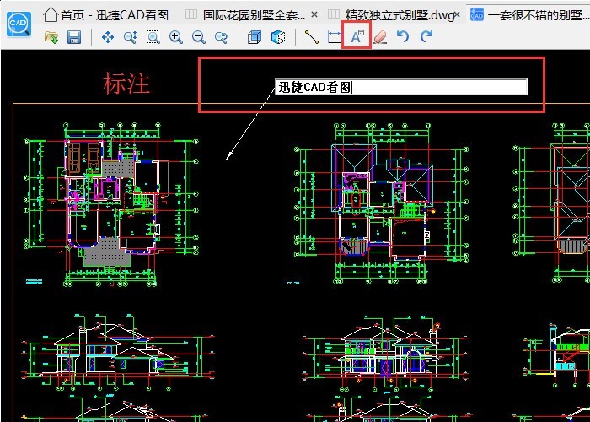Click the 迅捷CAD看图 annotation text field
590x422 pixels.
tap(401, 87)
